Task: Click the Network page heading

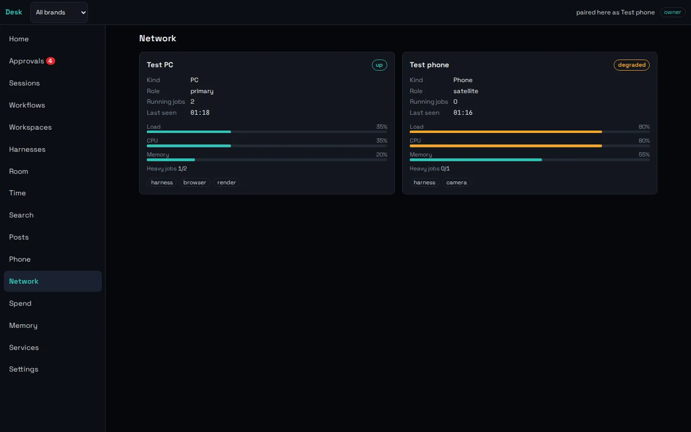Action: (x=157, y=38)
